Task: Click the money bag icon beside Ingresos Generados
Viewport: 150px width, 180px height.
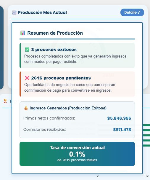Action: [26, 108]
